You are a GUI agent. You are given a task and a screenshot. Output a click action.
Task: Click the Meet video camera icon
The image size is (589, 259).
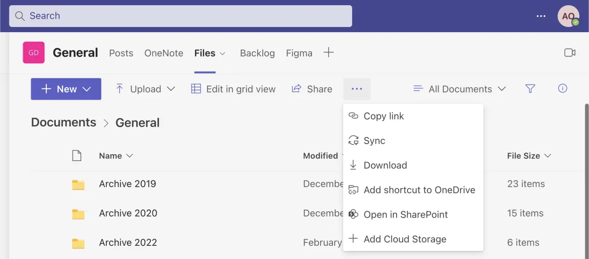(570, 53)
